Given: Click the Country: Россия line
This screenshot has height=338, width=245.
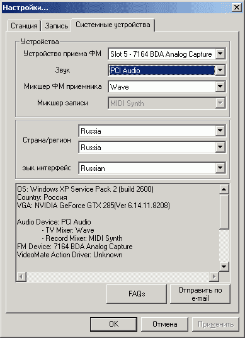Looking at the screenshot, I should click(42, 197).
